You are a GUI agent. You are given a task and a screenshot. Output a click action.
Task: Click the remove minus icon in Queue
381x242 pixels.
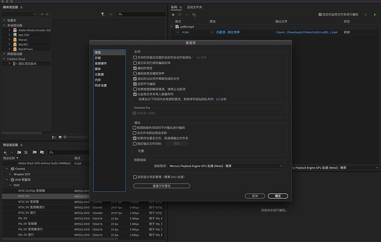(x=187, y=15)
